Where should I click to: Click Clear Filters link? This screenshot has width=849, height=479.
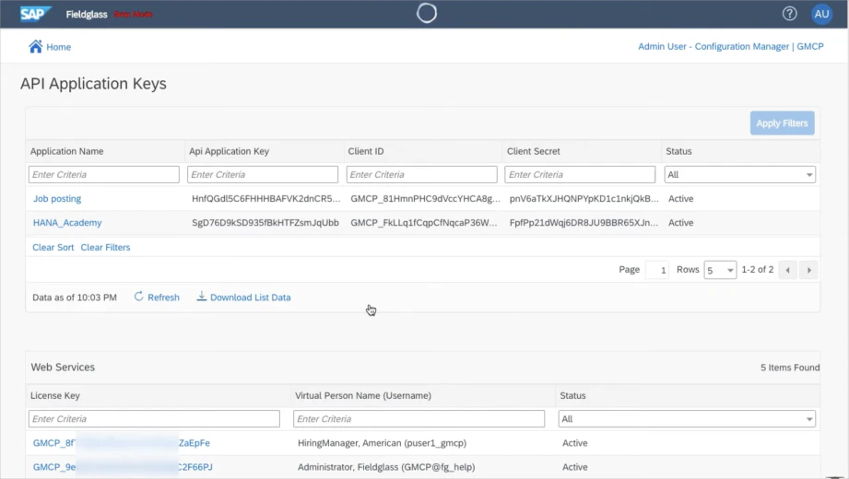(x=106, y=248)
